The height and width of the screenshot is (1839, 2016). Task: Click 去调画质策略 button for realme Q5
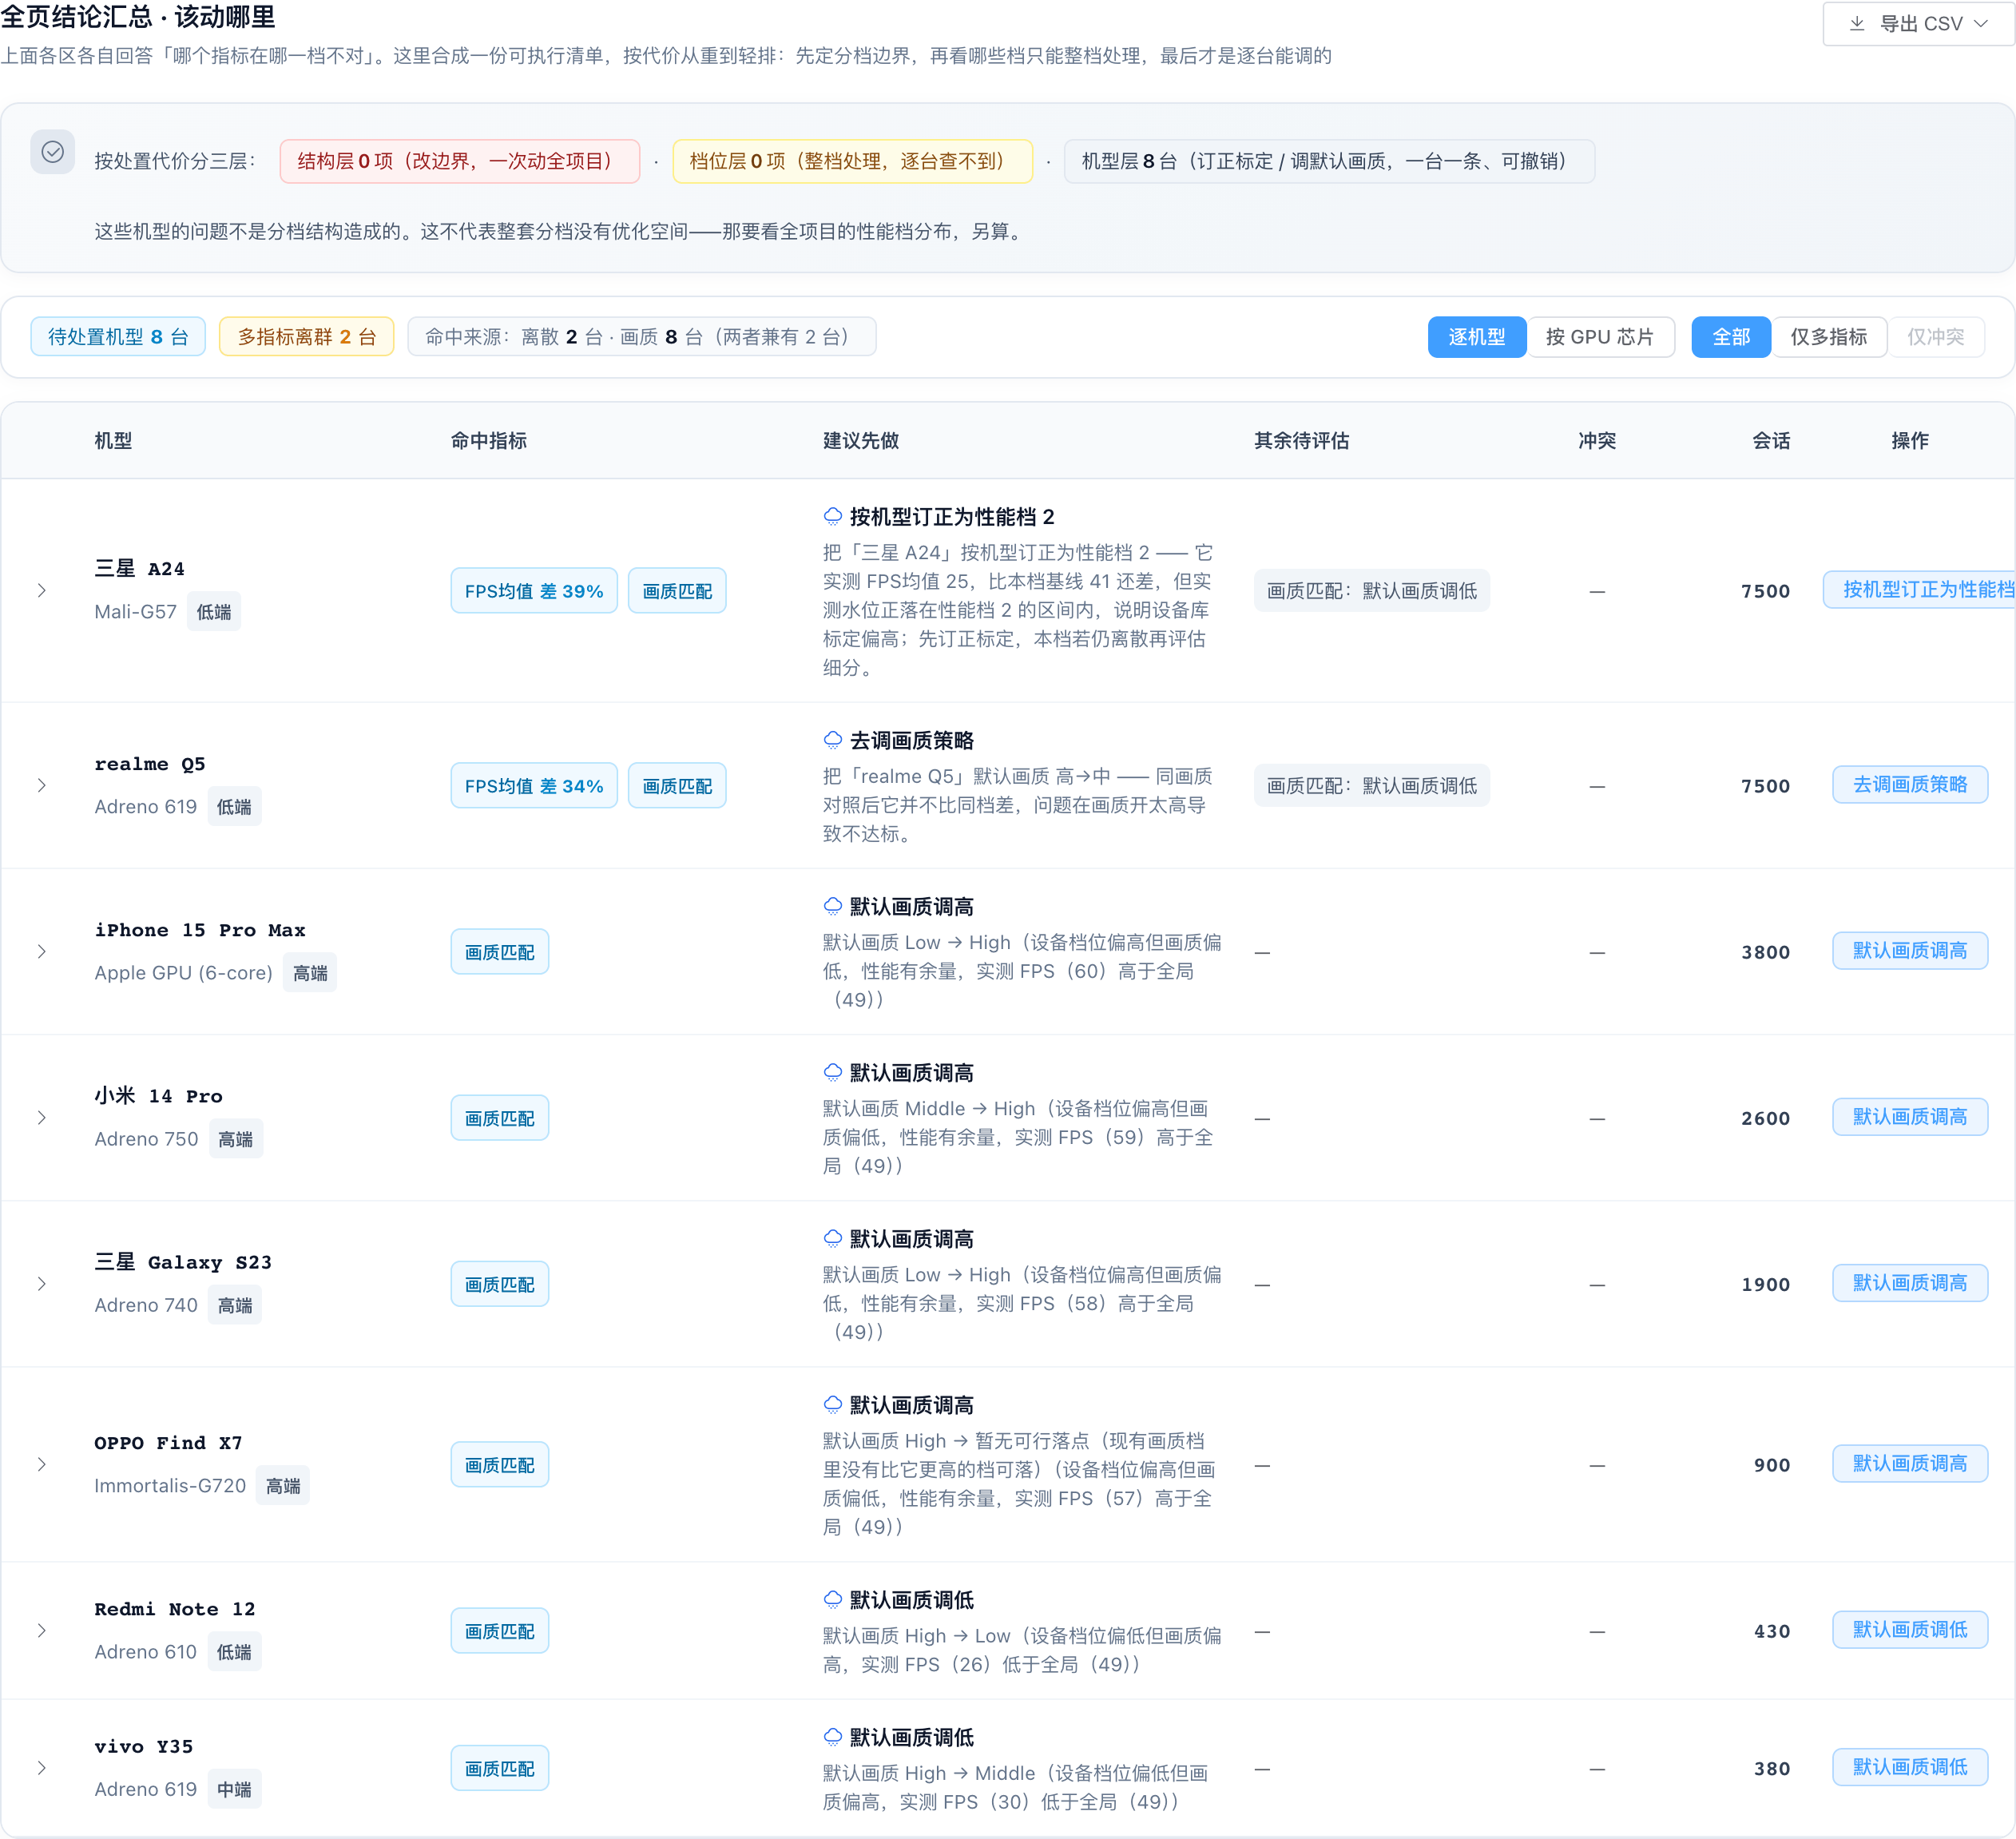click(x=1910, y=785)
